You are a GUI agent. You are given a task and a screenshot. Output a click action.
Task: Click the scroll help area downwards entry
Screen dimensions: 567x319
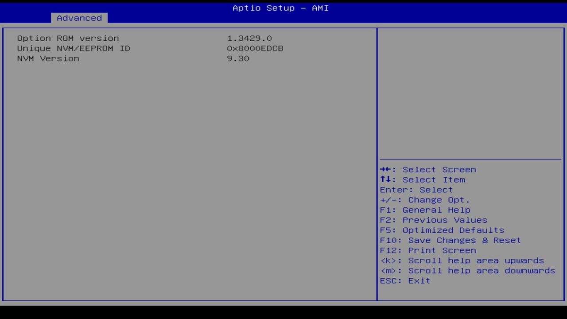tap(467, 270)
